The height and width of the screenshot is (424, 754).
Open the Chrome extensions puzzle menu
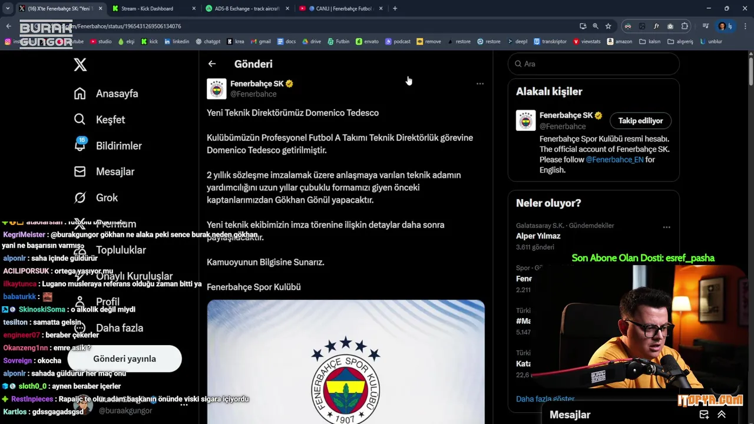coord(684,26)
